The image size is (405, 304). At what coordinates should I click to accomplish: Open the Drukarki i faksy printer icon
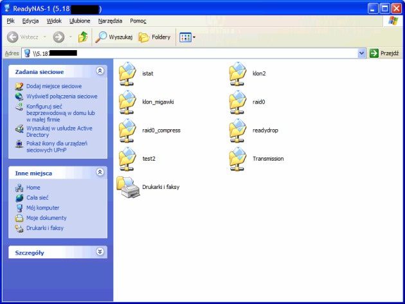tap(128, 187)
